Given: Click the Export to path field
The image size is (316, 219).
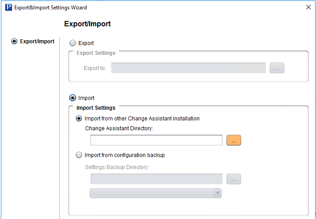Looking at the screenshot, I should 189,68.
